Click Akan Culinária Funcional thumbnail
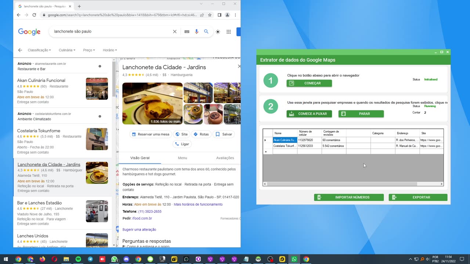The width and height of the screenshot is (470, 264). 97,89
